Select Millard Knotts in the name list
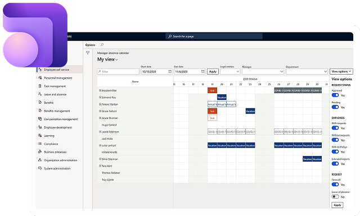The image size is (360, 216). click(110, 152)
